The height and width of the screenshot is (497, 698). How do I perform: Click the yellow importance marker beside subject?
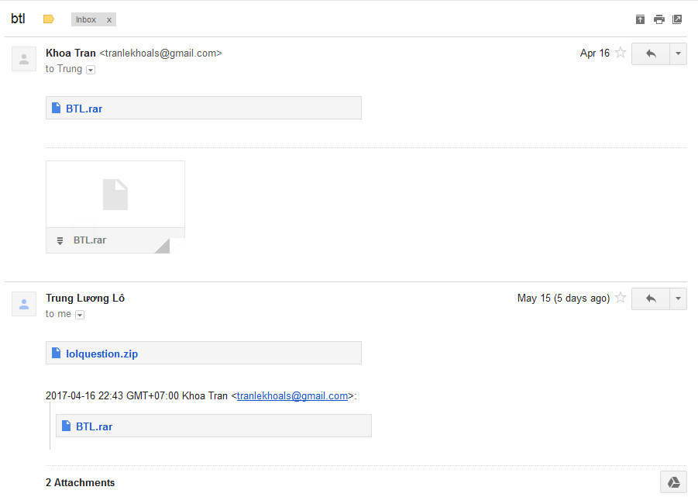49,19
